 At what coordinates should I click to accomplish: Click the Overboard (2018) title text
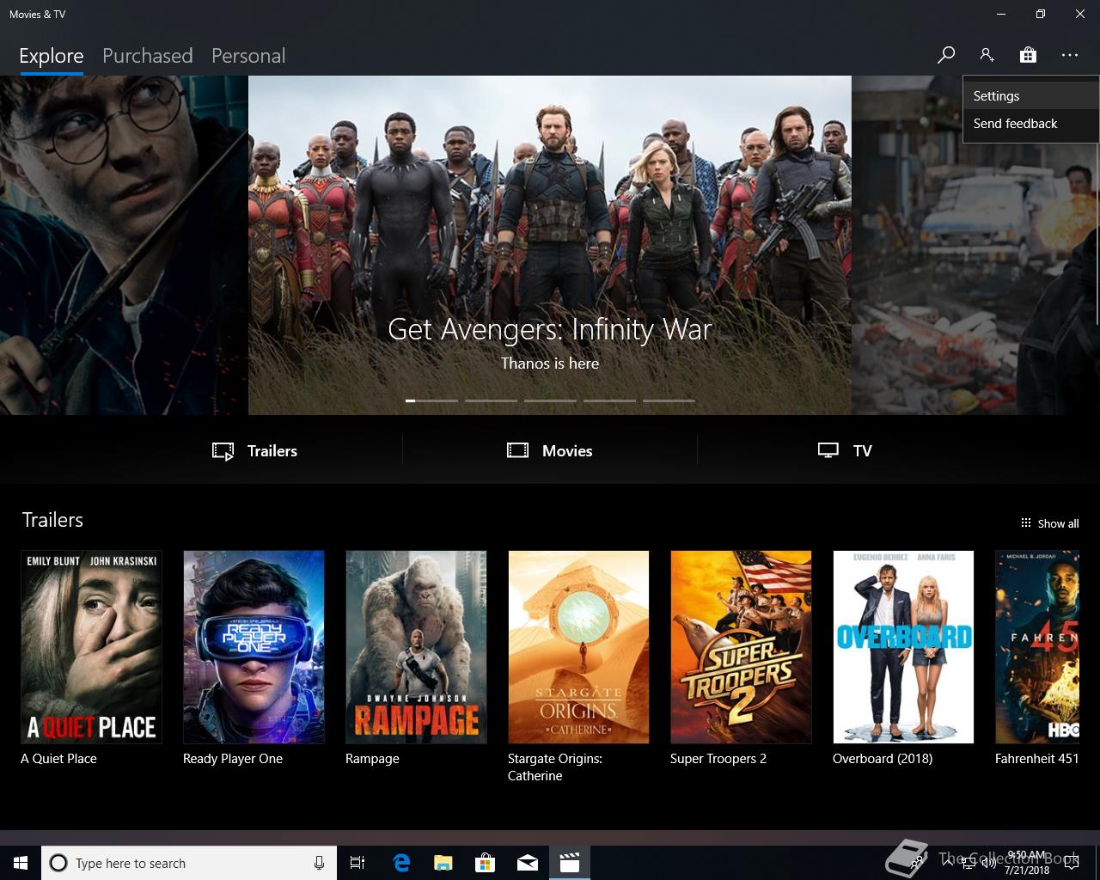883,759
